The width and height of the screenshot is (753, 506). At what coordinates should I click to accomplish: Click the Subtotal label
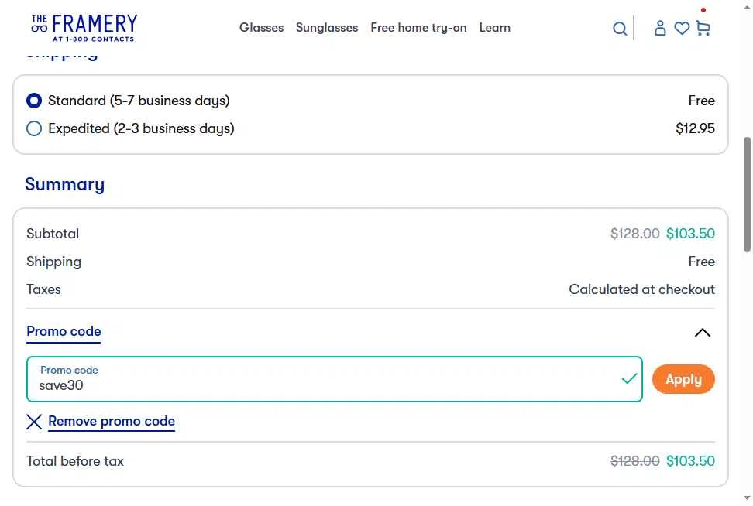point(53,234)
